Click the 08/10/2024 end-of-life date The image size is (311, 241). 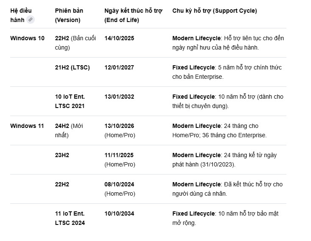coord(119,184)
